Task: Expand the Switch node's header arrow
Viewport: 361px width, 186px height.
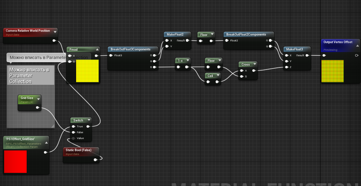Action: click(89, 120)
